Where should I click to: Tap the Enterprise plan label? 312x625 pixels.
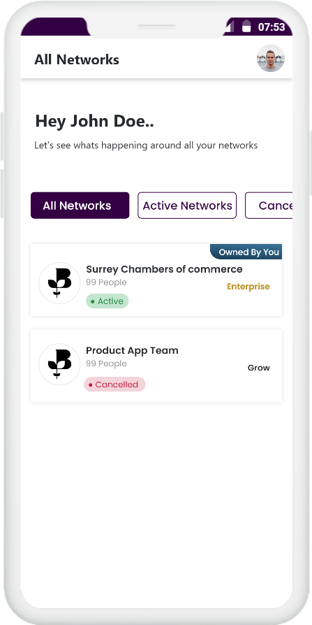tap(248, 287)
